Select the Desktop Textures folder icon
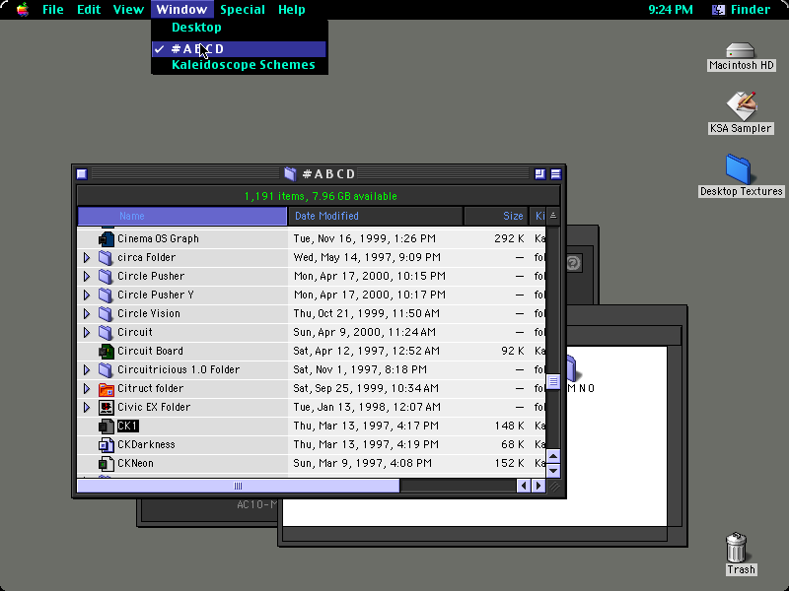789x591 pixels. (738, 168)
